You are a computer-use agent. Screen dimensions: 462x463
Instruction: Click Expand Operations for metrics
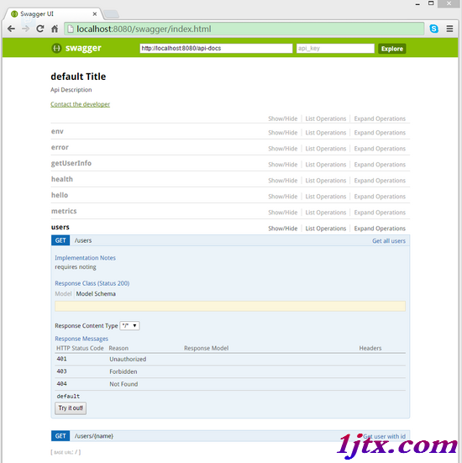point(380,213)
